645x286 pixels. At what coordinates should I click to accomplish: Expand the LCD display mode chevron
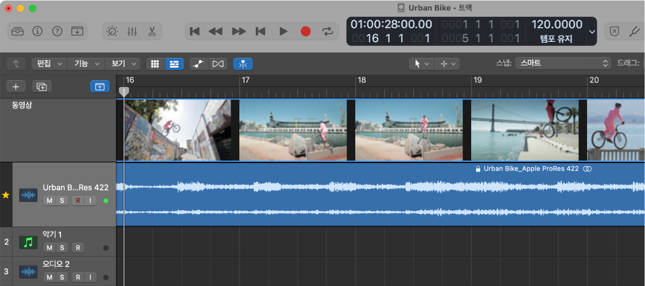593,31
